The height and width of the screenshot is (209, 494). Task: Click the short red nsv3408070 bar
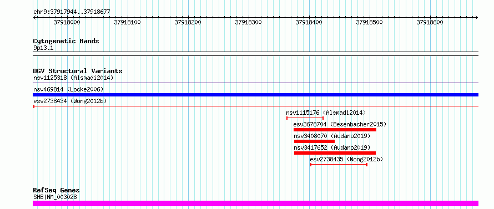[314, 141]
